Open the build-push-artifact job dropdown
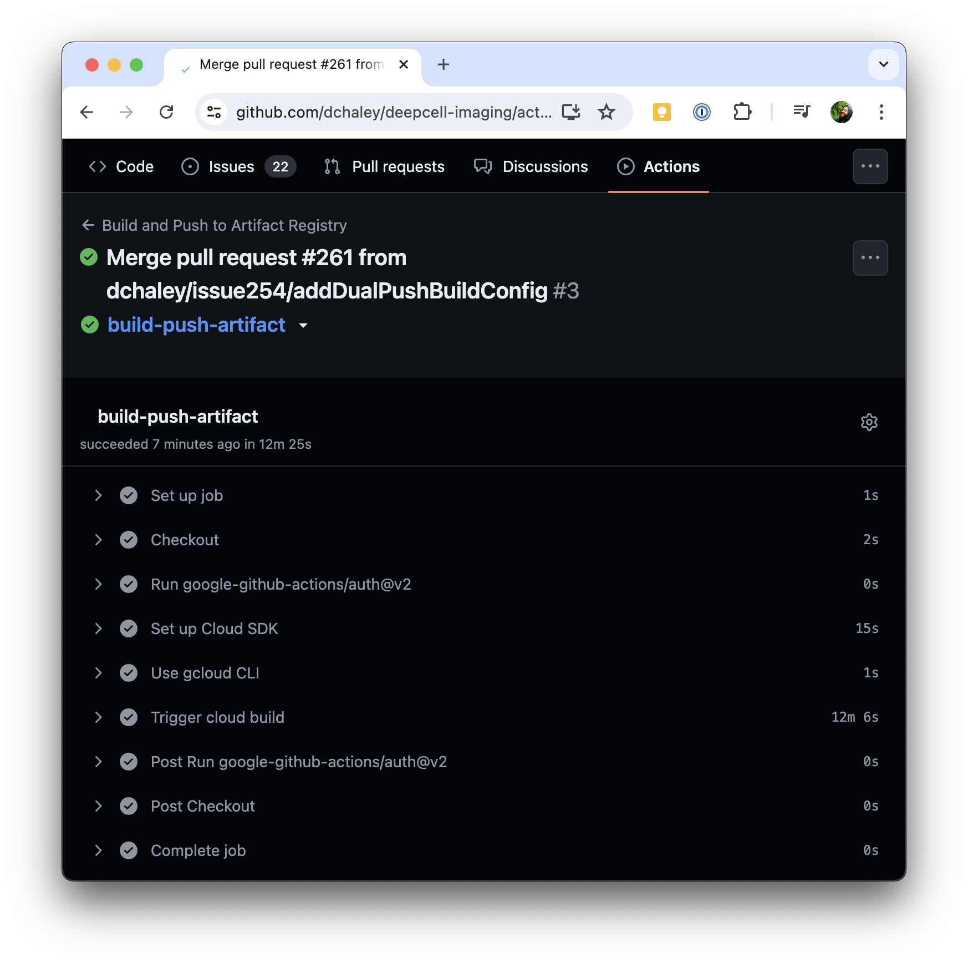 click(x=303, y=326)
